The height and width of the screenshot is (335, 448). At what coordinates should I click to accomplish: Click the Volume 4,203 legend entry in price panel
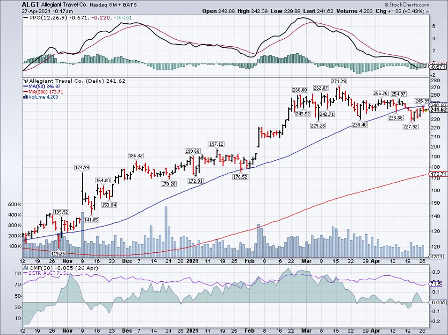[43, 97]
